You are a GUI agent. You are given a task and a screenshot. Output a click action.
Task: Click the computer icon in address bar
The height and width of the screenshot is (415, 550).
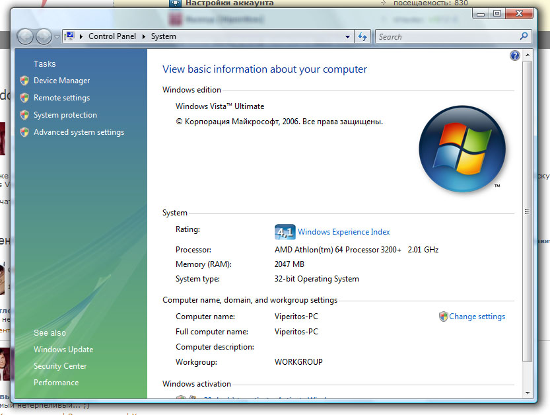[x=69, y=37]
